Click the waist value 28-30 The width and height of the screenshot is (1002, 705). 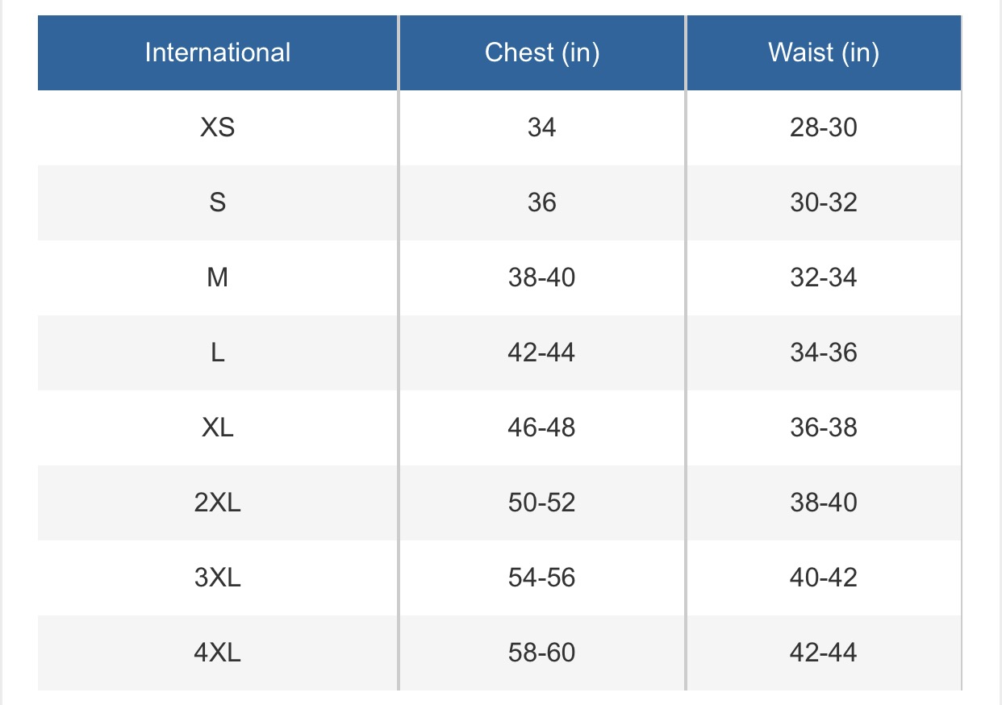pos(824,127)
